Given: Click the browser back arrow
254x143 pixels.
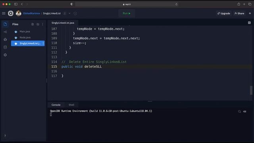Looking at the screenshot, I should 22,4.
